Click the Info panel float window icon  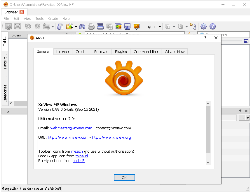[240, 111]
